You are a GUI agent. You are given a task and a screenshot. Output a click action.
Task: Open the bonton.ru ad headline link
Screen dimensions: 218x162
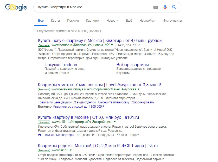[100, 40]
